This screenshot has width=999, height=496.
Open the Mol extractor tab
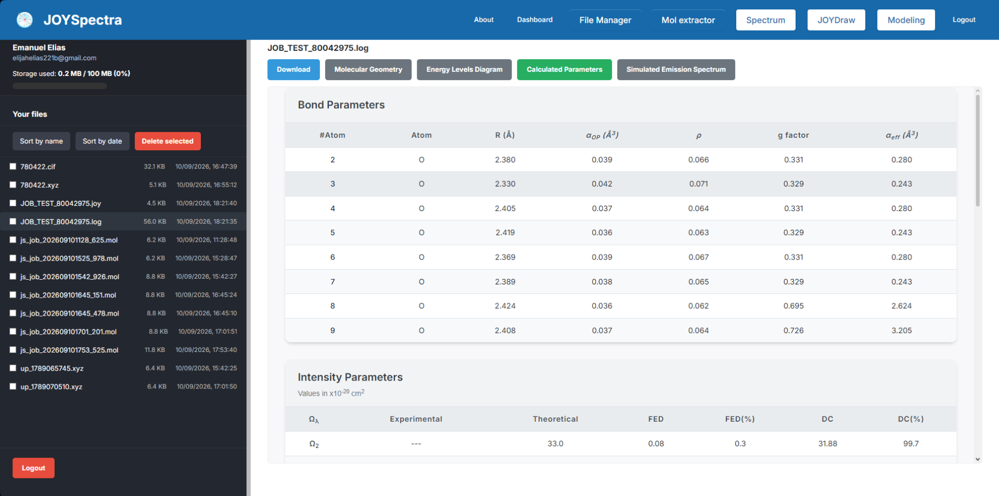(688, 20)
